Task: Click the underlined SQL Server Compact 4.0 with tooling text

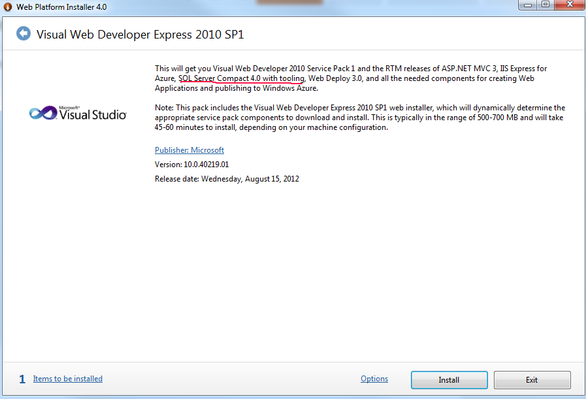Action: [x=242, y=78]
